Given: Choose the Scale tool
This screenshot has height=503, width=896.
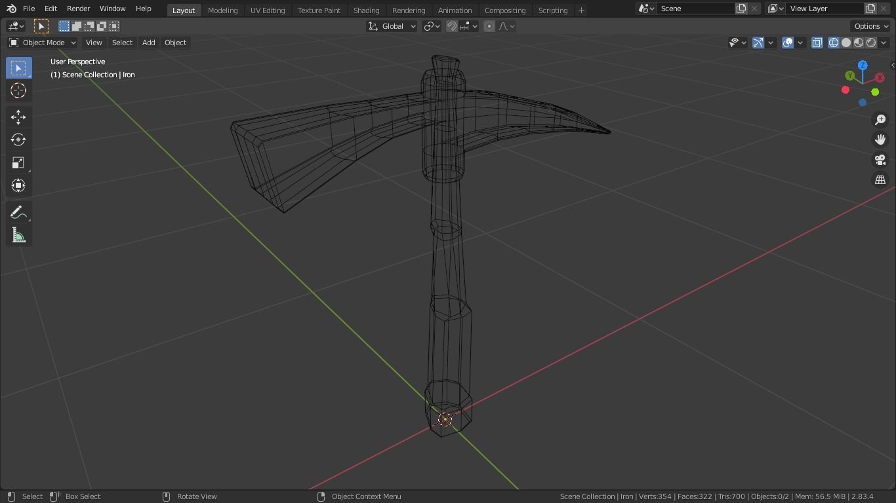Looking at the screenshot, I should pyautogui.click(x=18, y=163).
